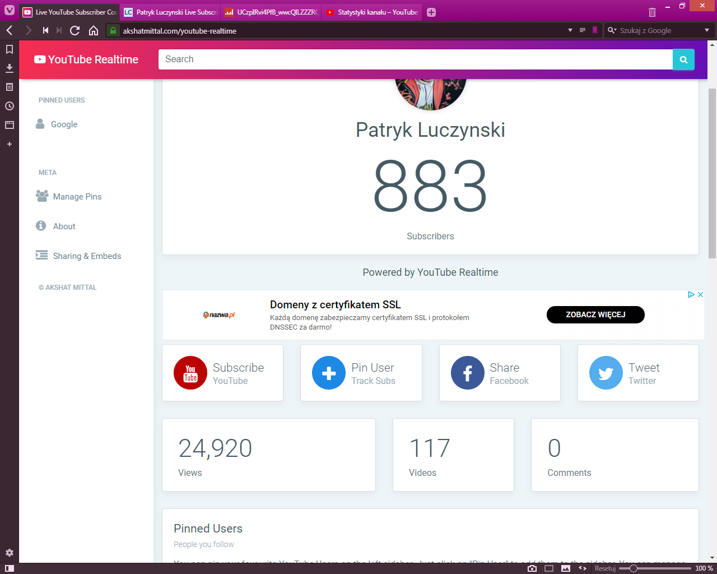Screen dimensions: 717x574
Task: Open Manage Pins in sidebar
Action: click(x=69, y=196)
